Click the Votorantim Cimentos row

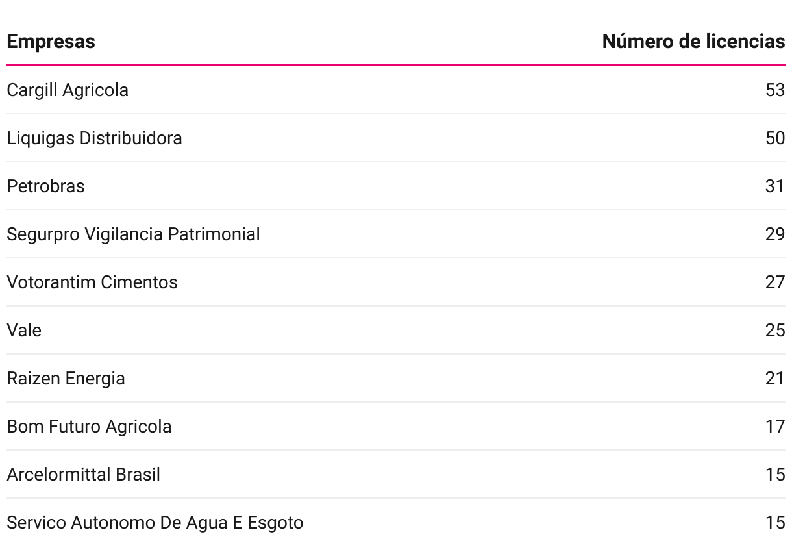(x=396, y=282)
